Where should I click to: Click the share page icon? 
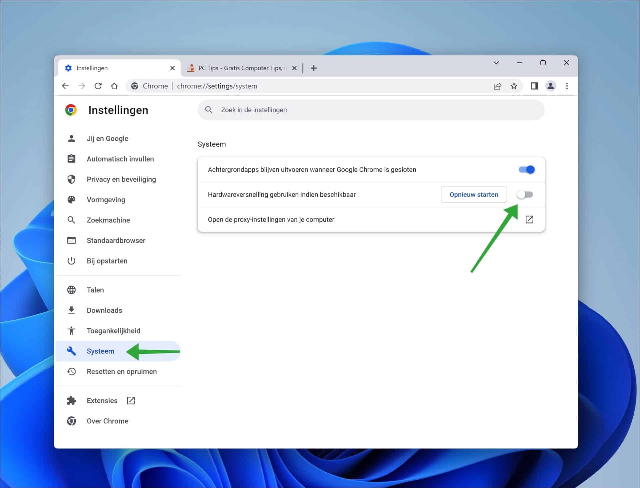pos(497,86)
